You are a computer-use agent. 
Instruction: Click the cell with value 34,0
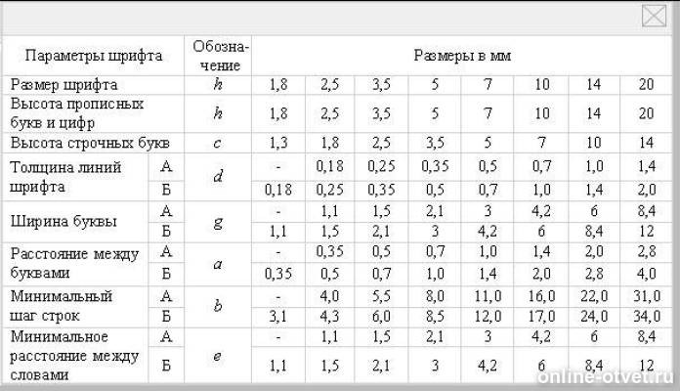pos(644,316)
